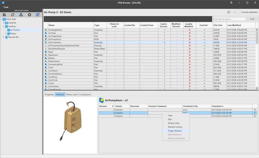Viewport: 259px width, 158px height.
Task: Switch to the Where Used tab
Action: coord(71,95)
